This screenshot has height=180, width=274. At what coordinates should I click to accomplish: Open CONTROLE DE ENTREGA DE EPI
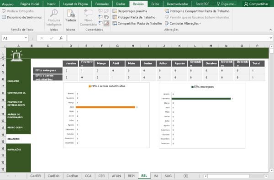coord(16,104)
